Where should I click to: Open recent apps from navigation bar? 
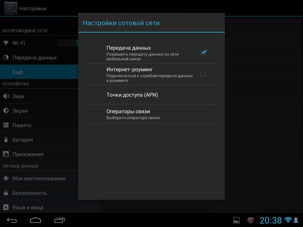(59, 220)
